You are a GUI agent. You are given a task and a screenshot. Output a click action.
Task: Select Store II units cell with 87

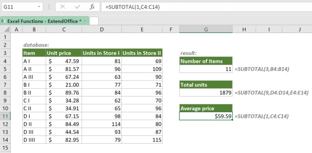142,132
